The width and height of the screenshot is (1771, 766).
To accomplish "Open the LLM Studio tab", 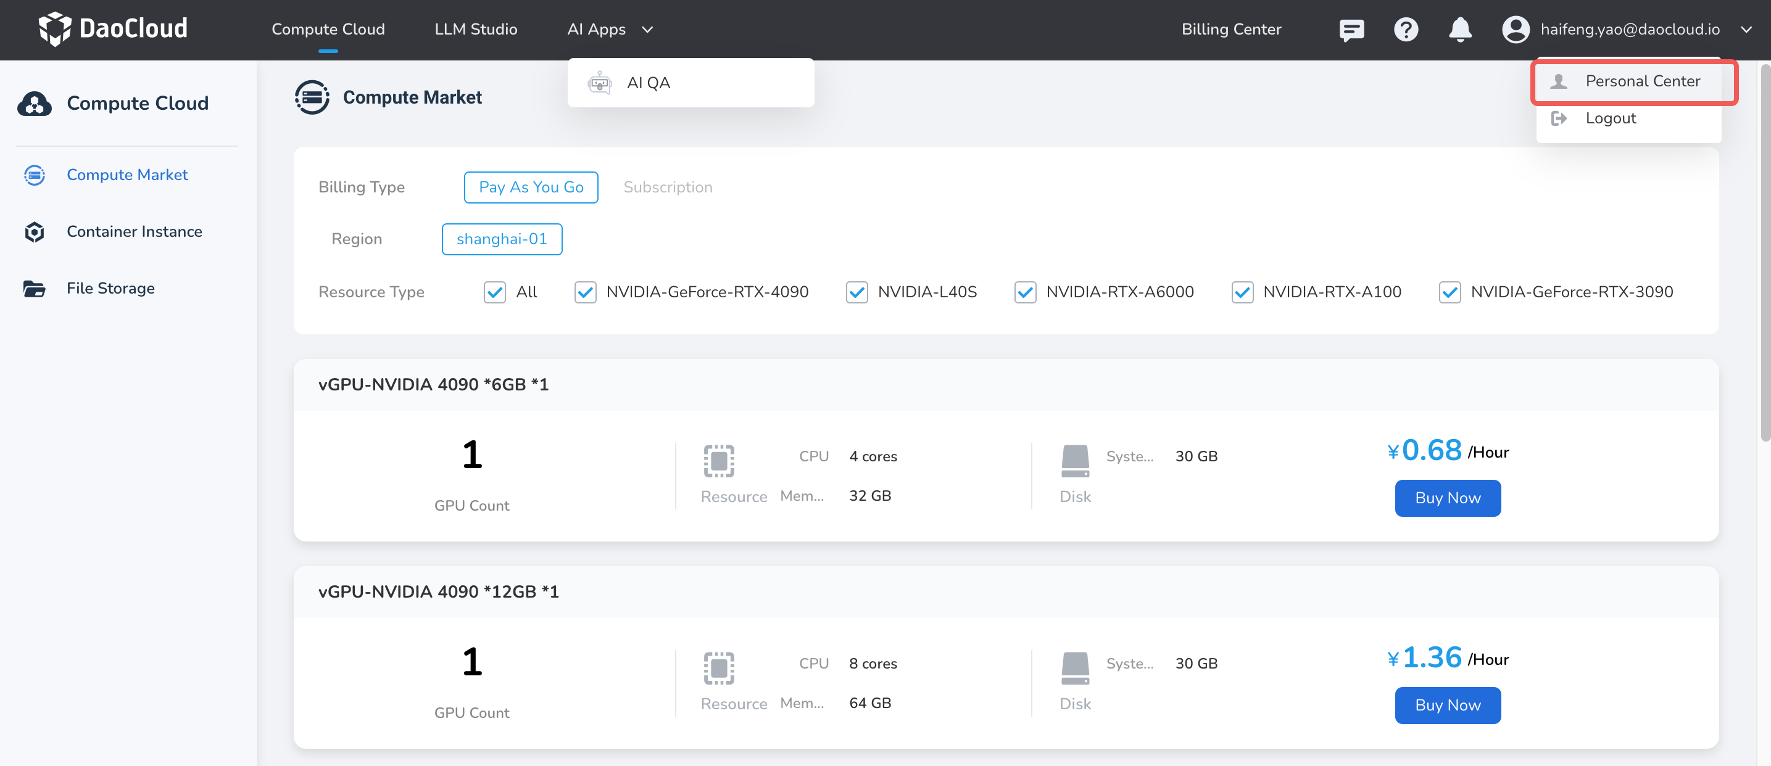I will 476,30.
